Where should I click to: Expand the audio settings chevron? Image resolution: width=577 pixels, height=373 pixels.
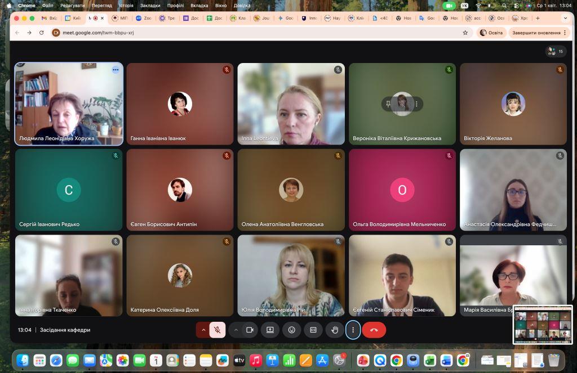click(203, 330)
